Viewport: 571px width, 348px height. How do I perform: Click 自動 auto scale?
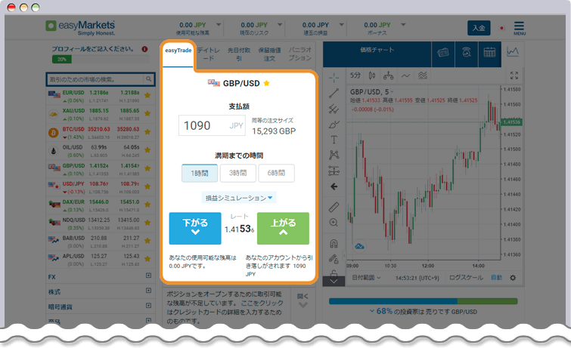coord(496,278)
